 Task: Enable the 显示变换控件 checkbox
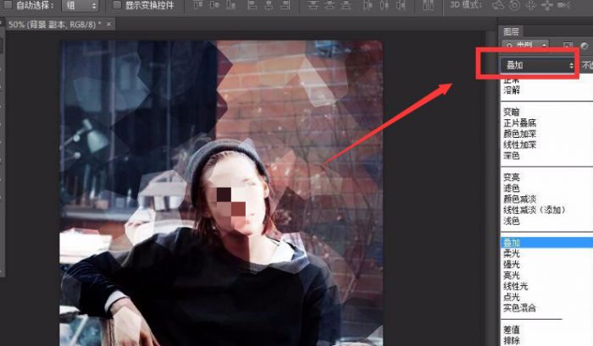click(117, 5)
